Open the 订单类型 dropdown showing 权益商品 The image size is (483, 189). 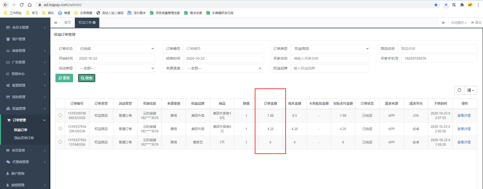pos(330,49)
